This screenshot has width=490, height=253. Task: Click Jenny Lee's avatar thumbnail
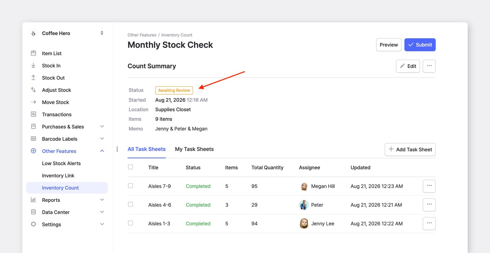coord(304,224)
